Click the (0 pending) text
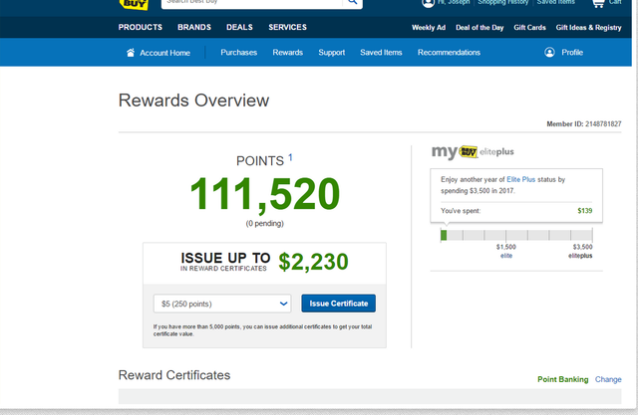638x415 pixels. coord(265,223)
